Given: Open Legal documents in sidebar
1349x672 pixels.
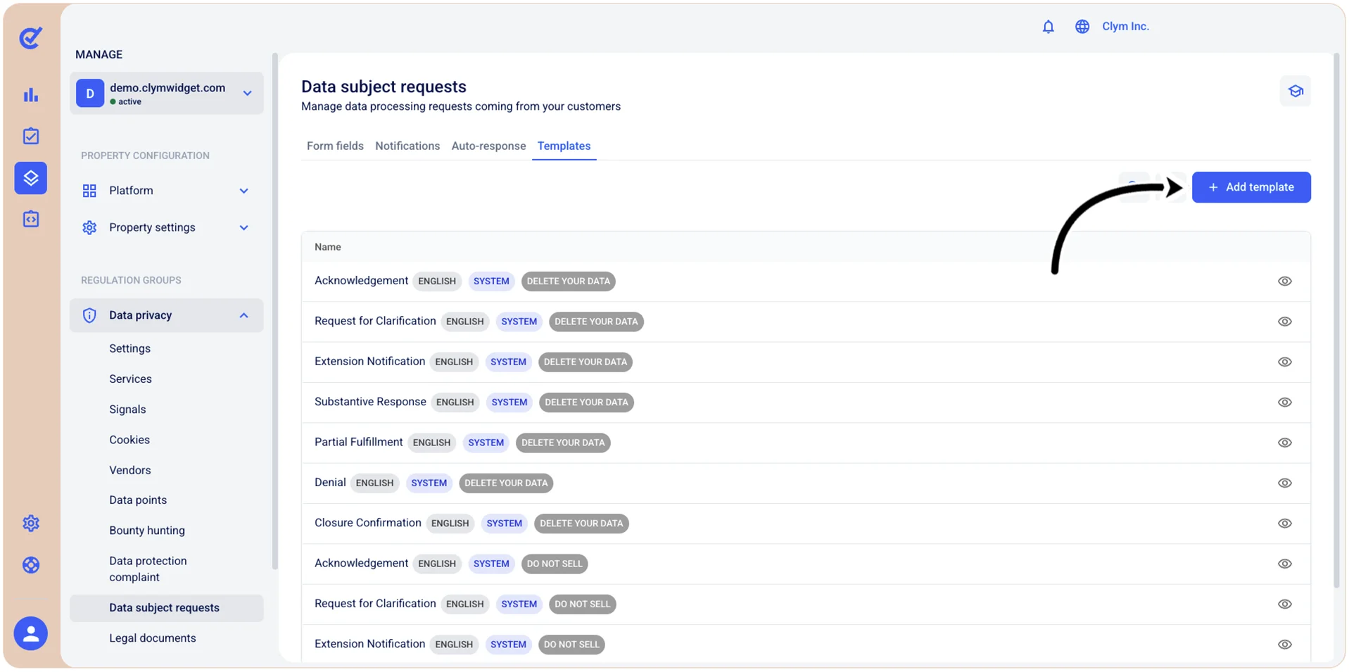Looking at the screenshot, I should [x=153, y=638].
